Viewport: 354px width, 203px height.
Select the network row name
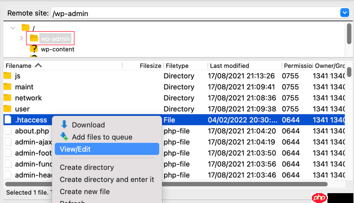28,98
